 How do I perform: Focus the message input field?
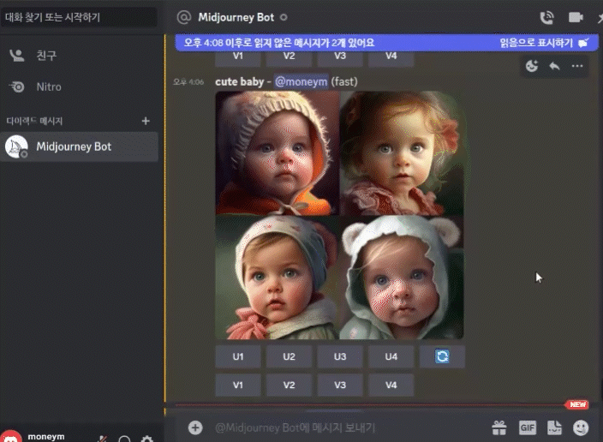(343, 427)
